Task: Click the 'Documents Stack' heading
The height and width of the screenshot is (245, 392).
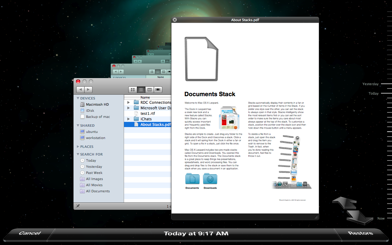Action: [210, 94]
